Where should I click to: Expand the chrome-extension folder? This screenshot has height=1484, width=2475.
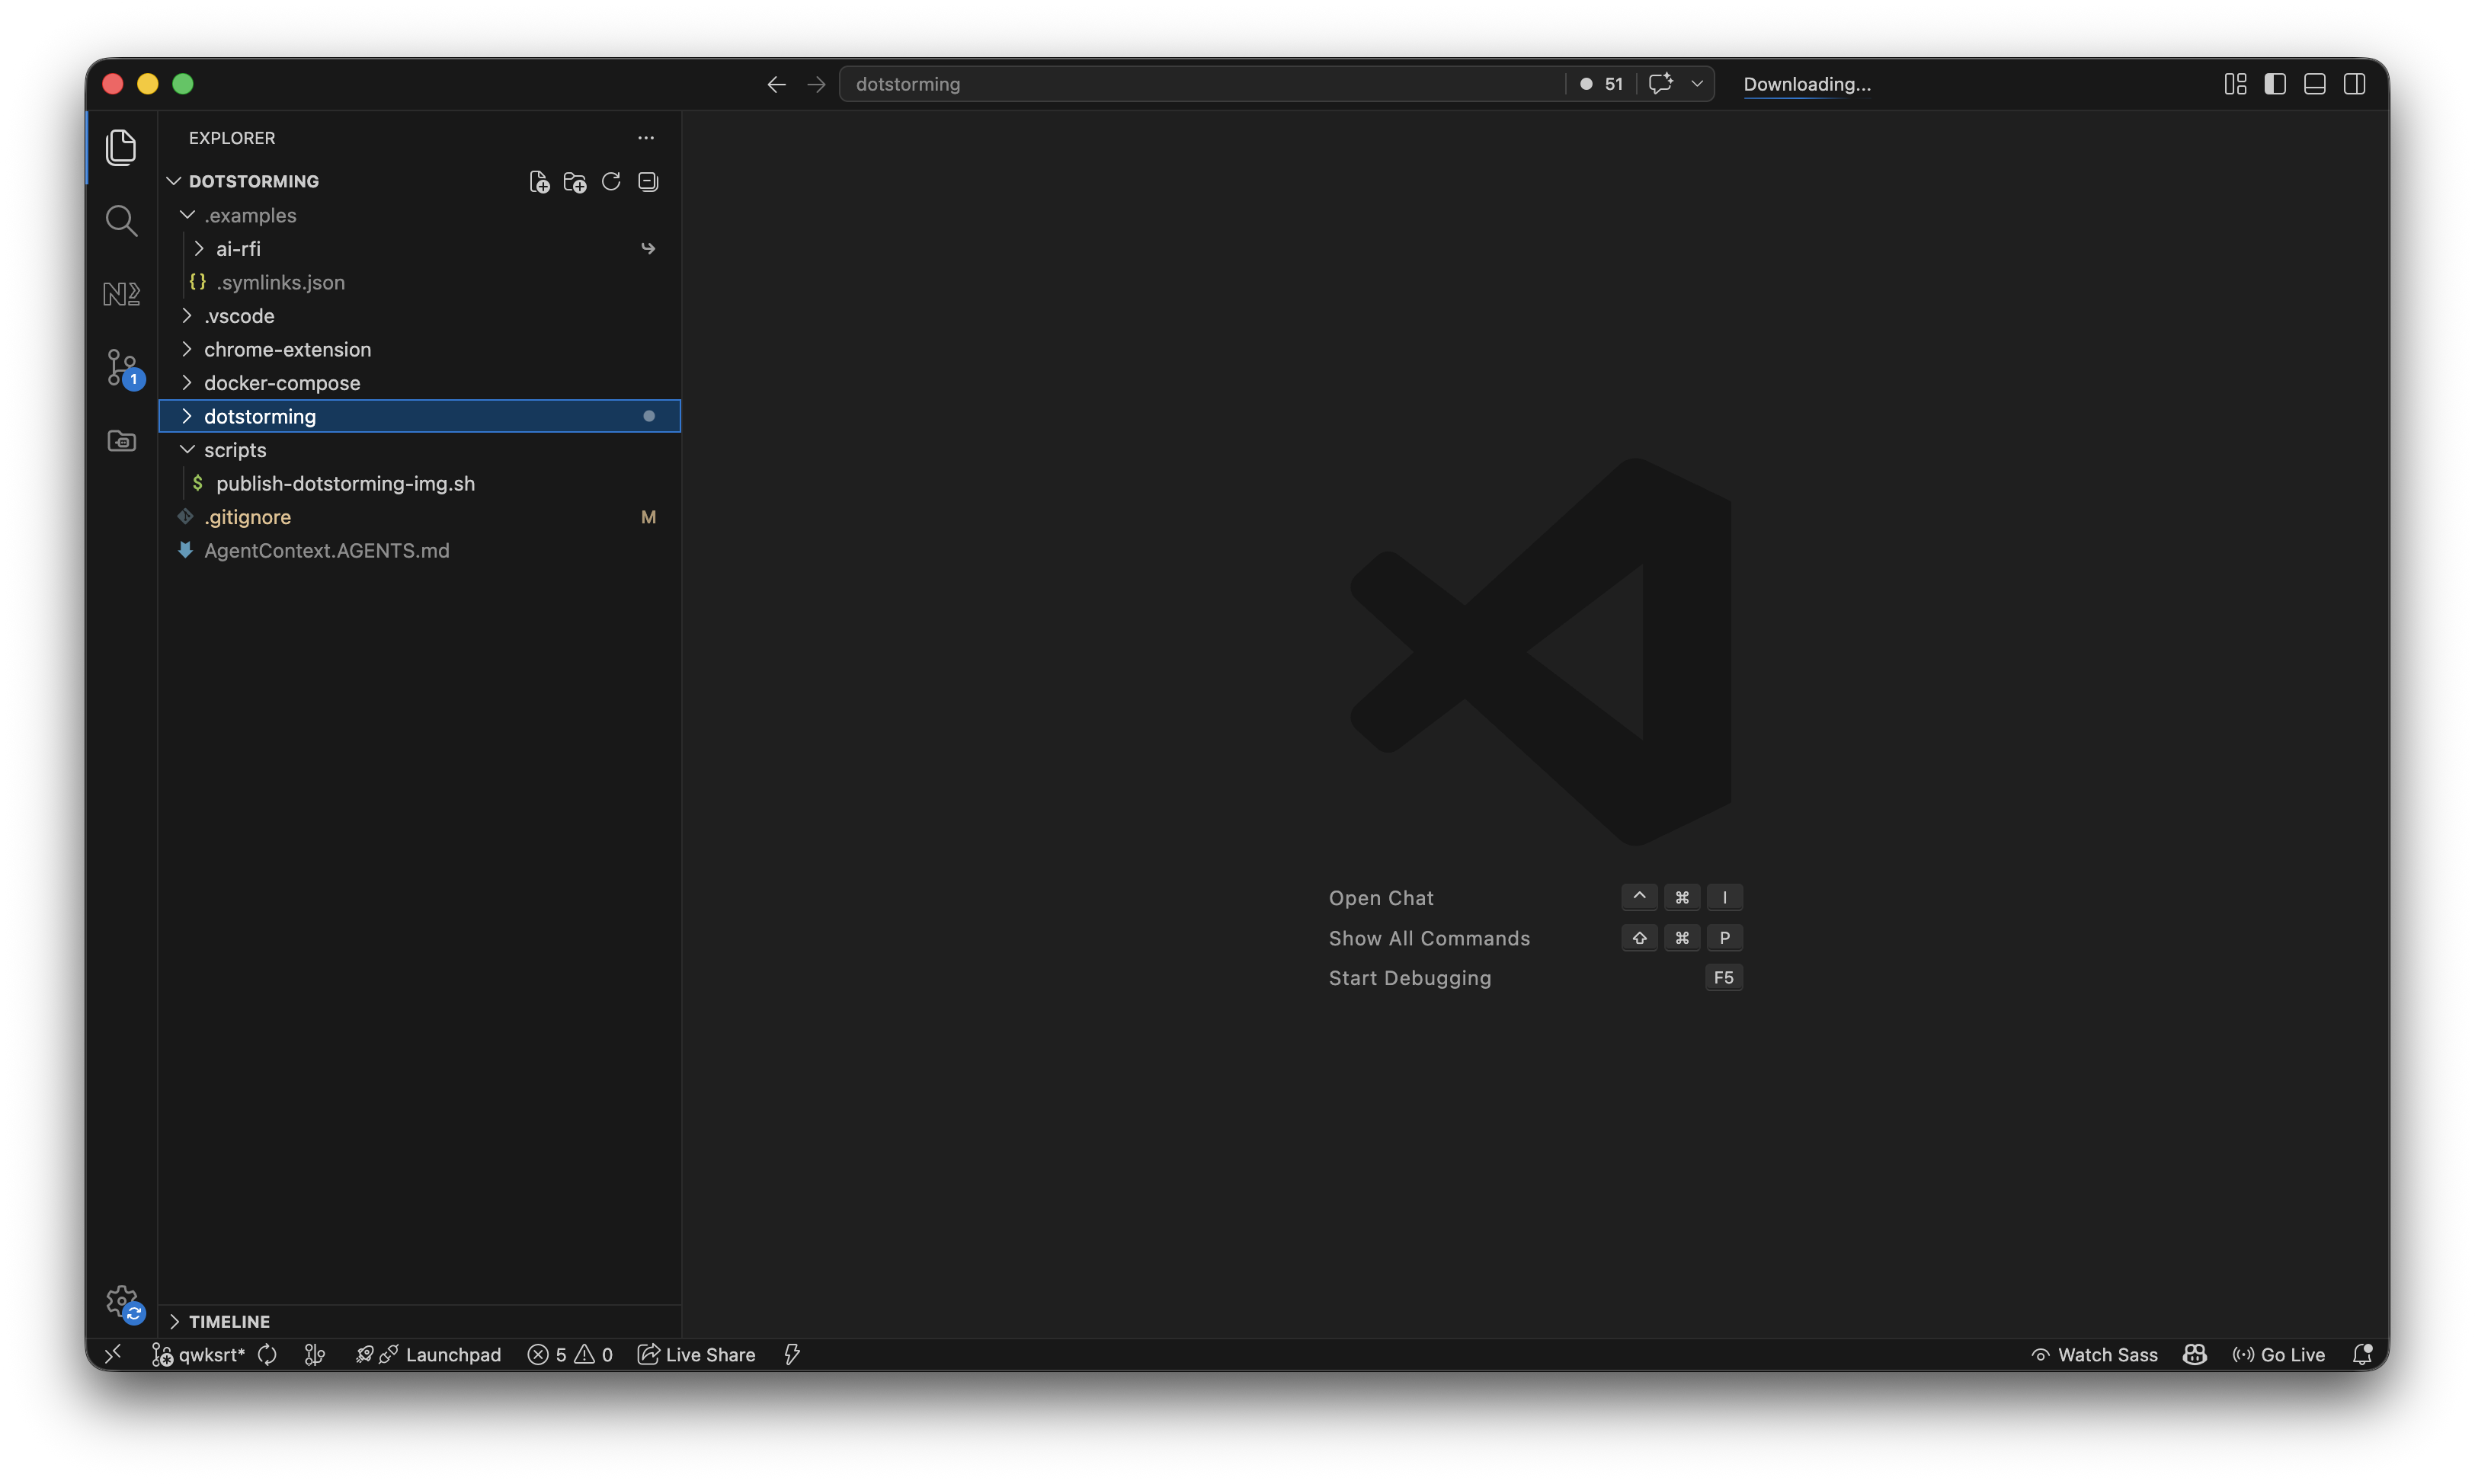pyautogui.click(x=287, y=349)
